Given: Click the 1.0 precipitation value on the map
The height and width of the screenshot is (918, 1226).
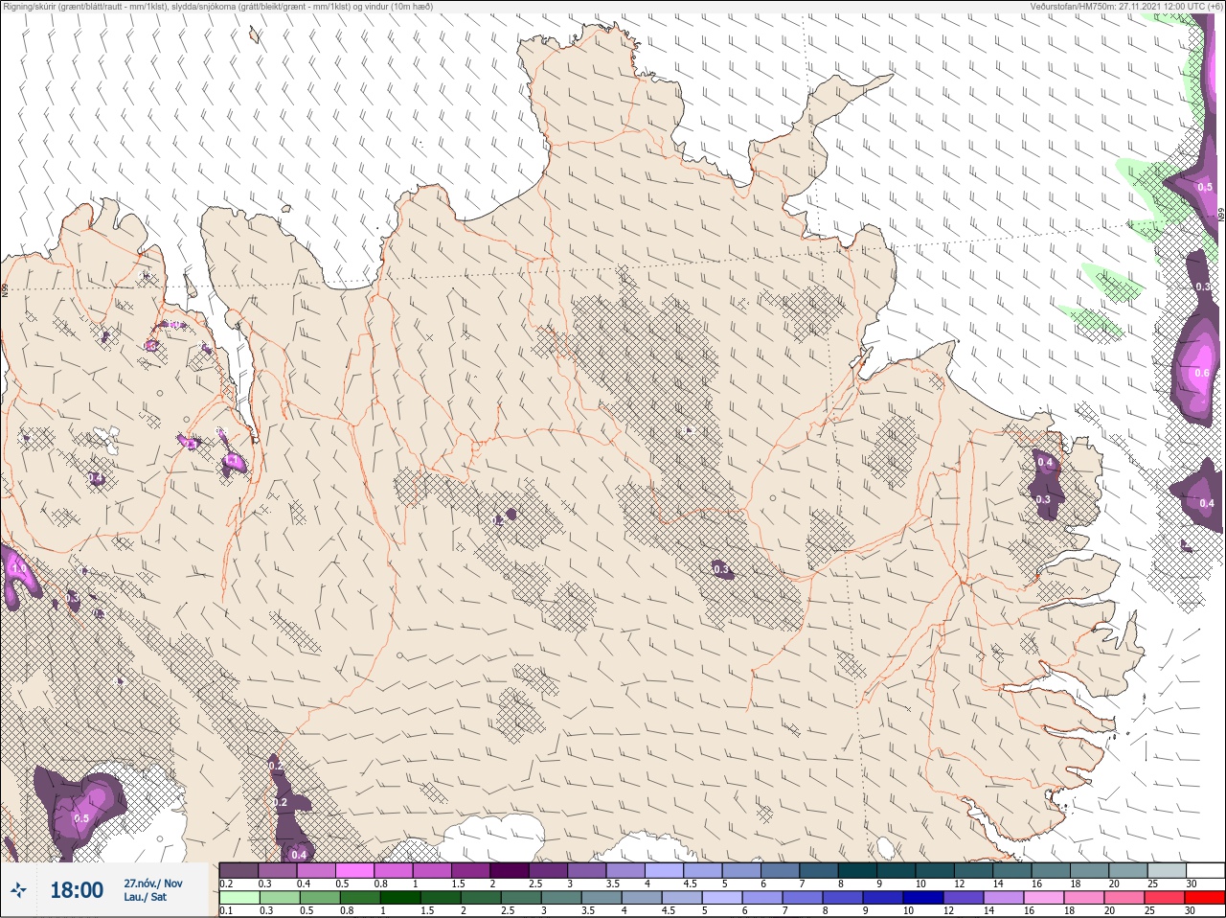Looking at the screenshot, I should [x=18, y=568].
